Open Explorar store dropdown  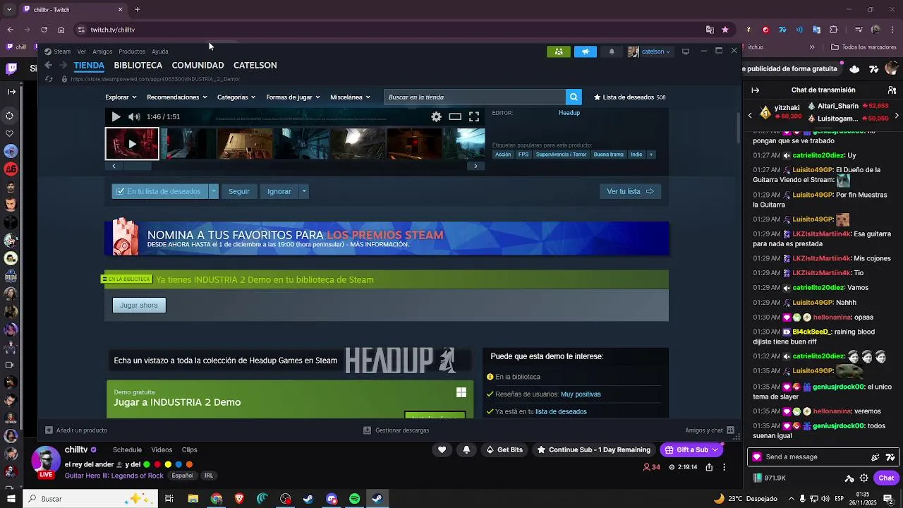click(x=121, y=97)
